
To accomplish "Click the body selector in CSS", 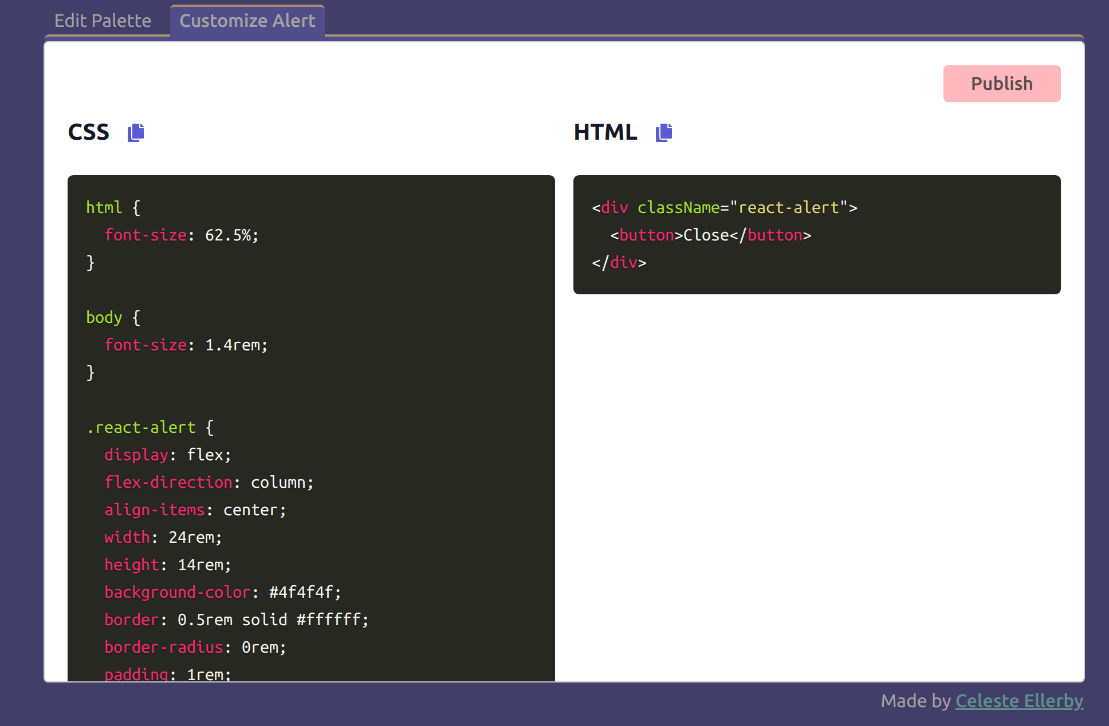I will [104, 317].
